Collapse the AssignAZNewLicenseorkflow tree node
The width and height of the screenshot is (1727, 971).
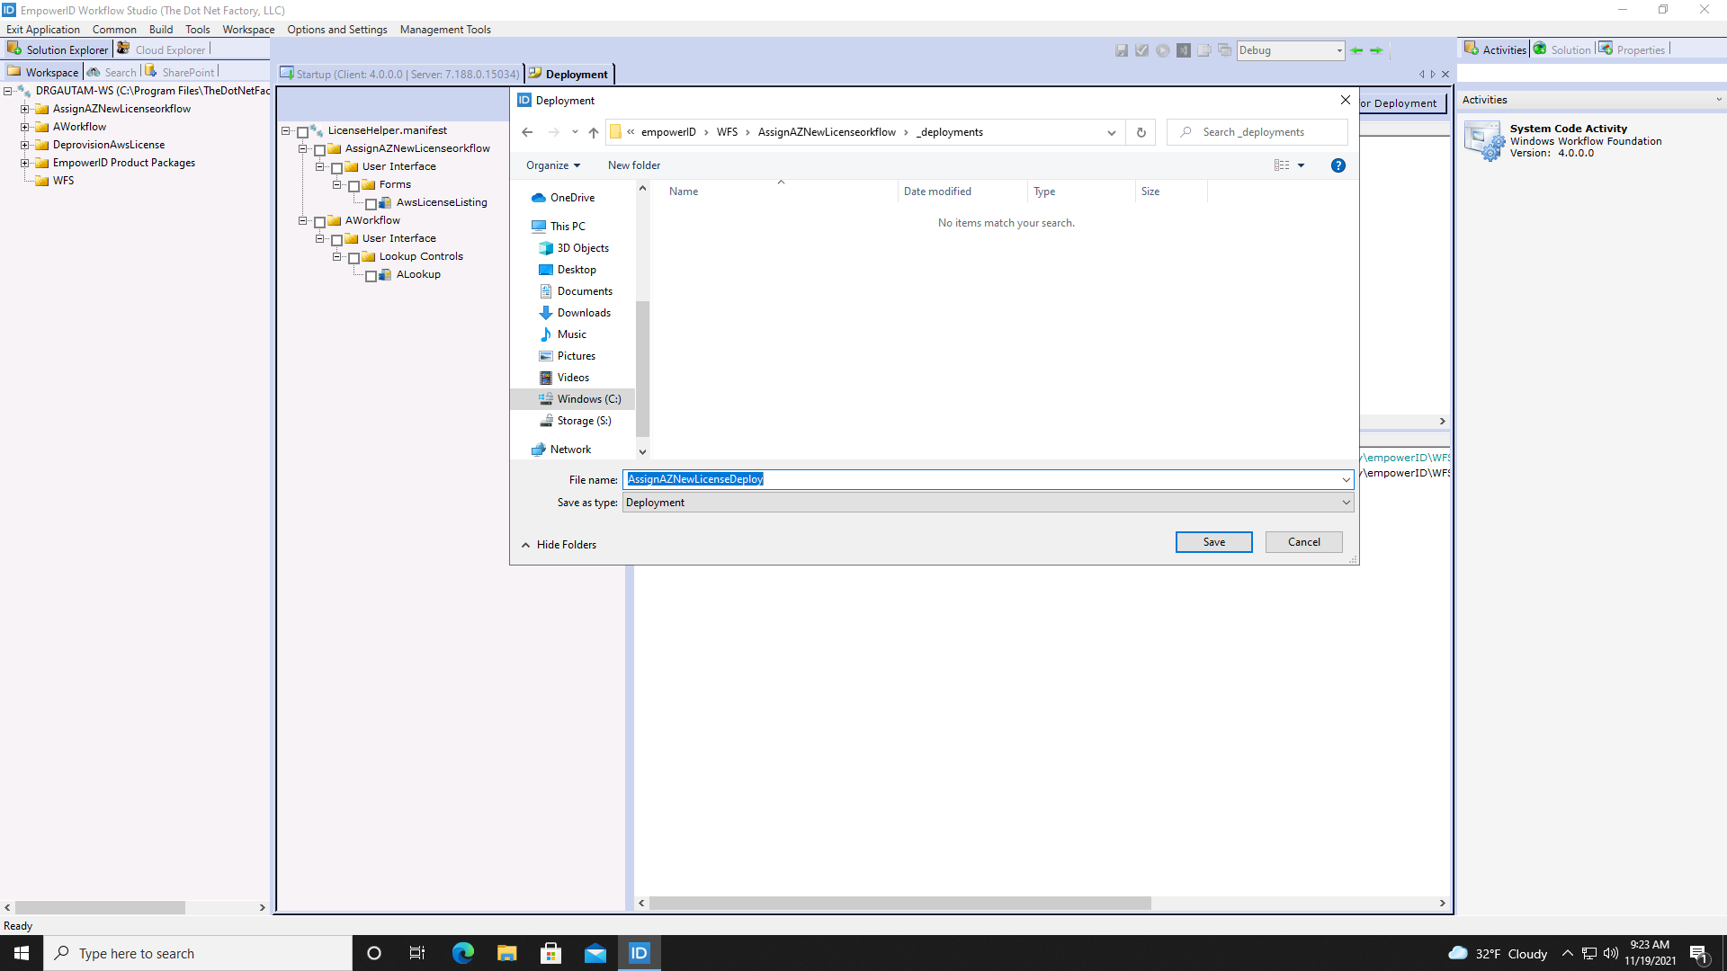coord(302,148)
